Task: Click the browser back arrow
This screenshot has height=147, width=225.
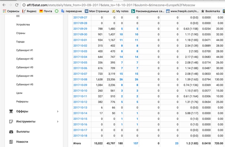Action: [x=4, y=5]
